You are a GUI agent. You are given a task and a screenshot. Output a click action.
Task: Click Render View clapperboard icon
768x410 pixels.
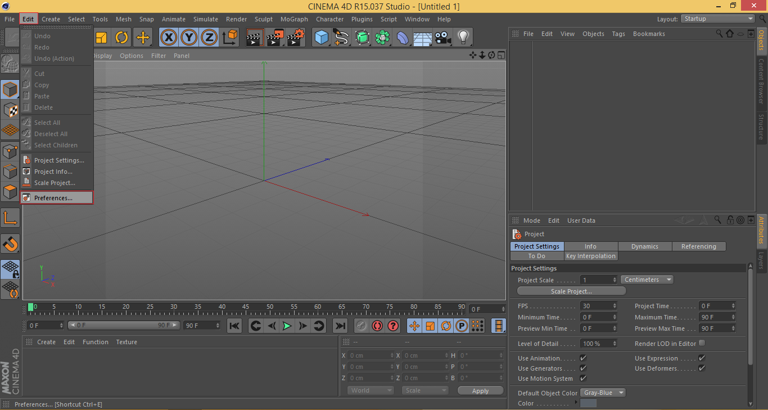click(x=255, y=38)
